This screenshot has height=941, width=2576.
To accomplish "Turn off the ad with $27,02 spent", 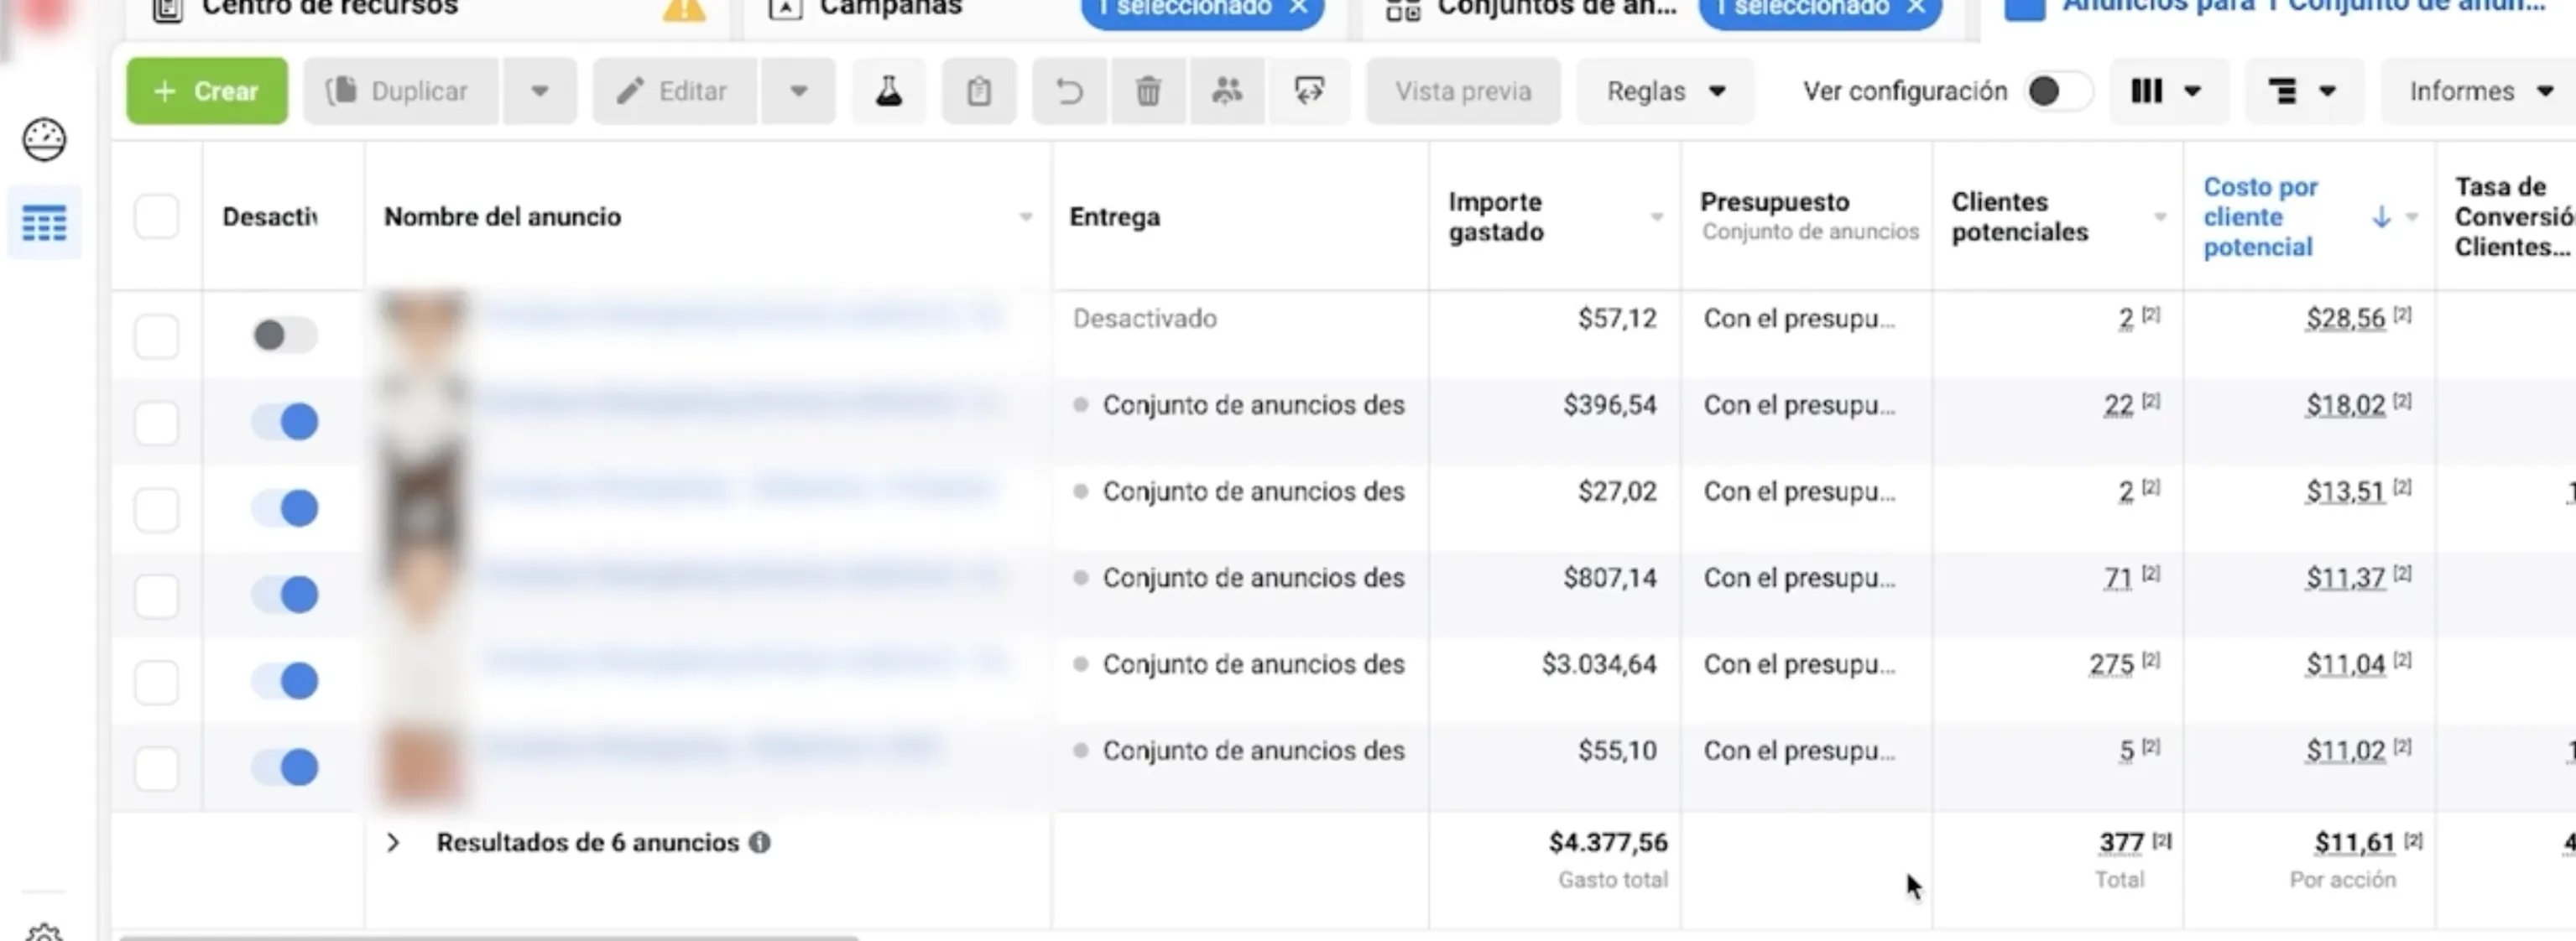I will click(x=285, y=508).
